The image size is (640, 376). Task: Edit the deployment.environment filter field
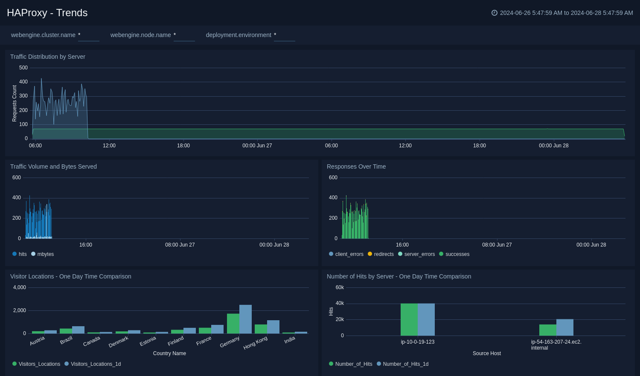[285, 35]
